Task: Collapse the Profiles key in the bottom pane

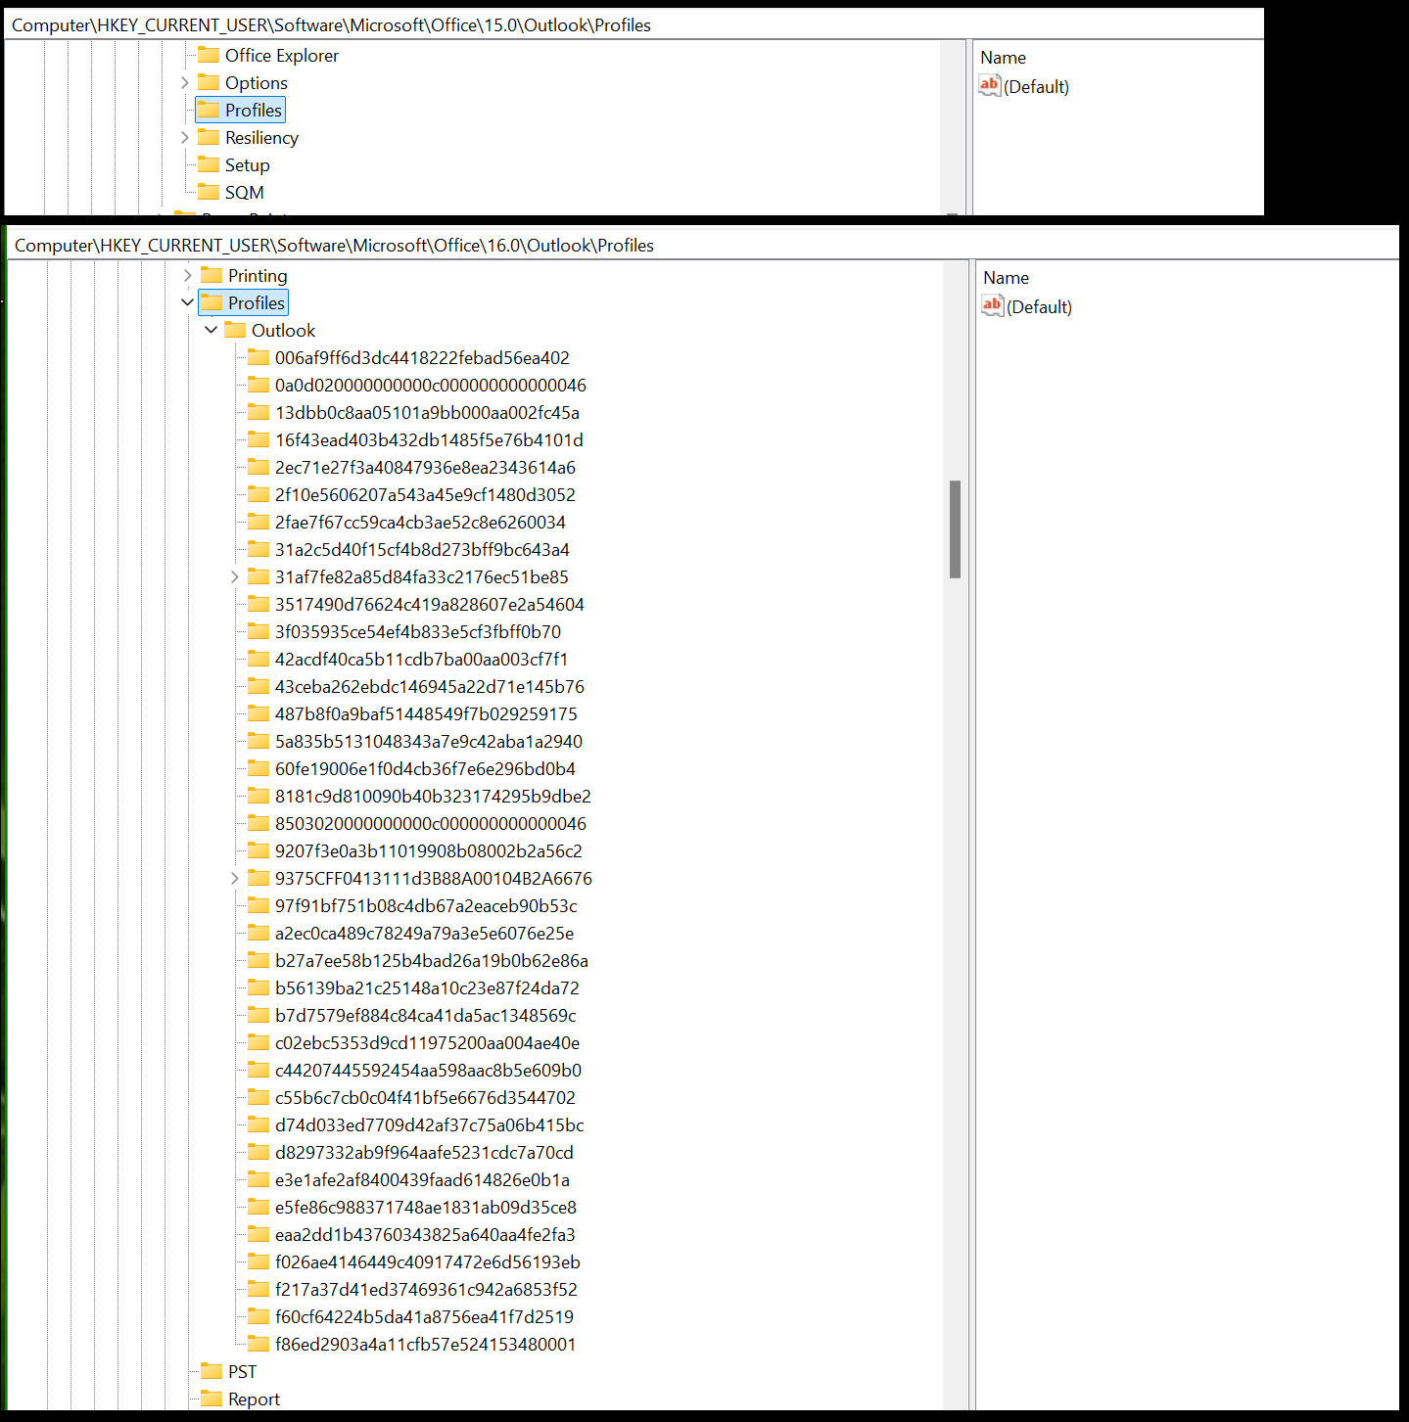Action: point(187,302)
